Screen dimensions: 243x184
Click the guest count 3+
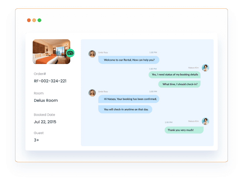coord(37,140)
